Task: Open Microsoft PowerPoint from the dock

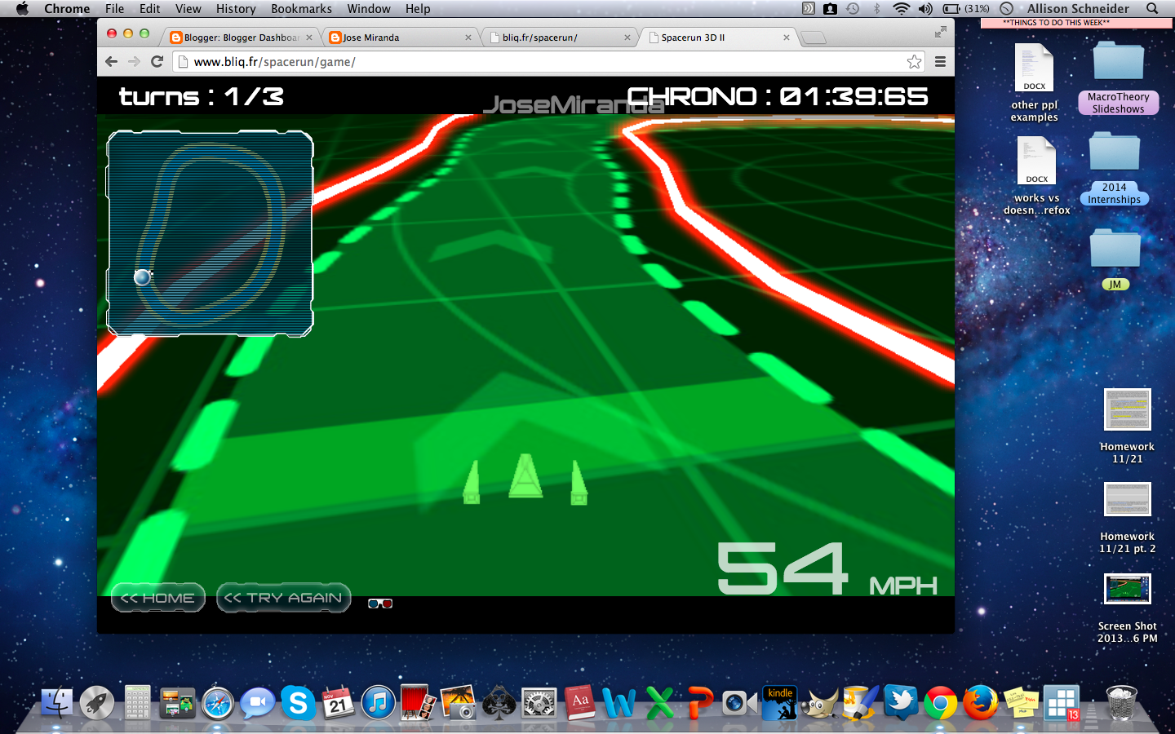Action: pos(699,702)
